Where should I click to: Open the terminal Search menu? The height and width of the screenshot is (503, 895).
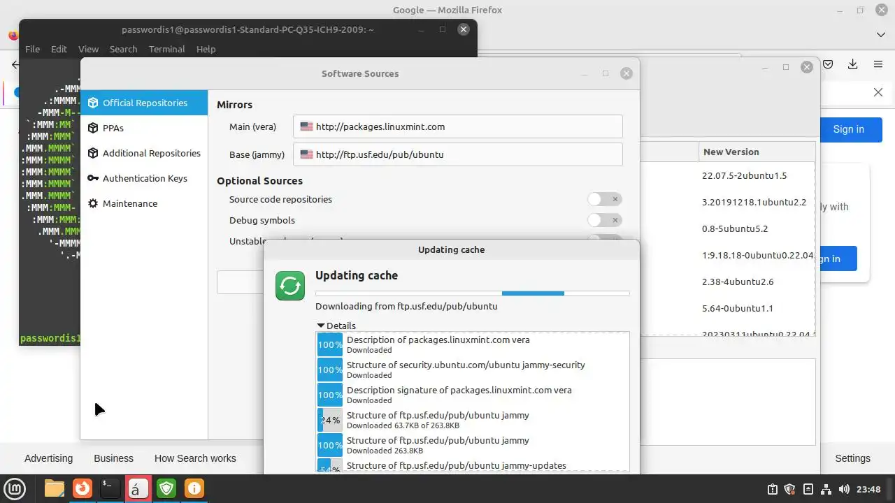coord(123,49)
